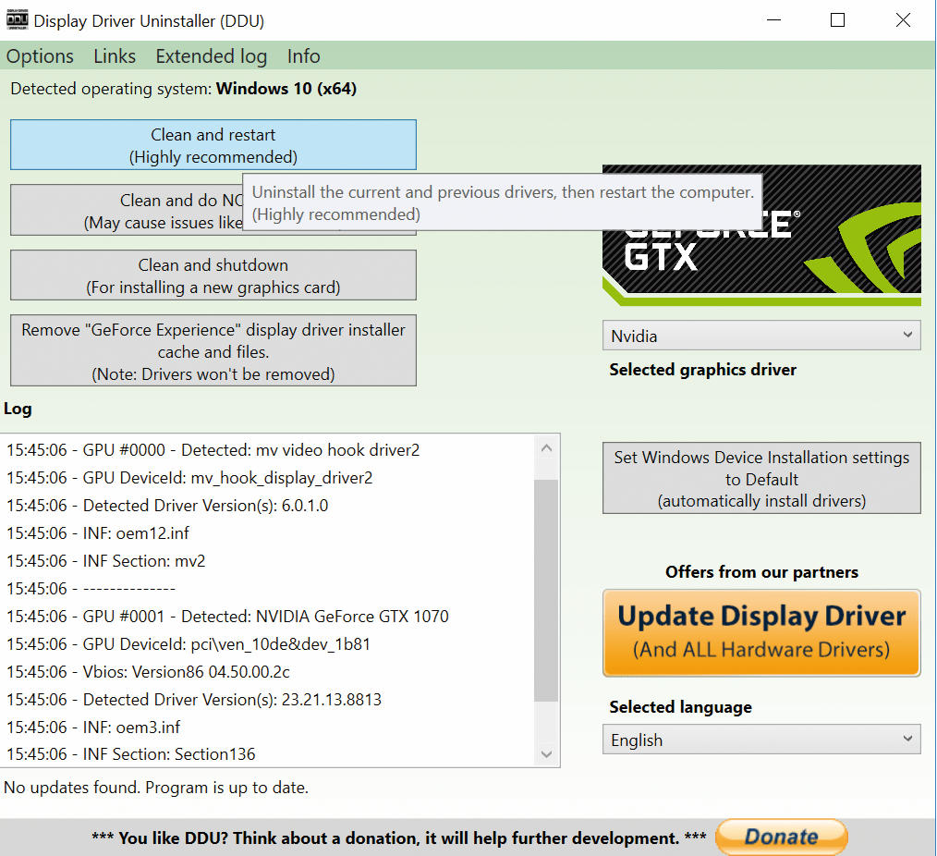Select log line 'INF: oem12.inf'
The width and height of the screenshot is (937, 856).
pyautogui.click(x=98, y=533)
